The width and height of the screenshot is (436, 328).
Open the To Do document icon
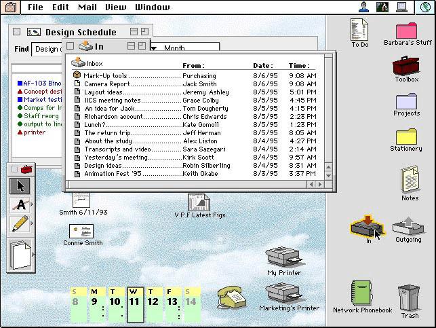click(359, 30)
